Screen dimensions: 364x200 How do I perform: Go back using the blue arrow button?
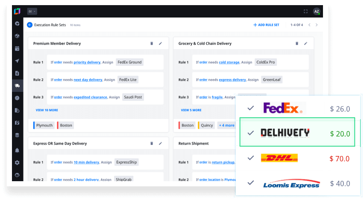pos(30,25)
